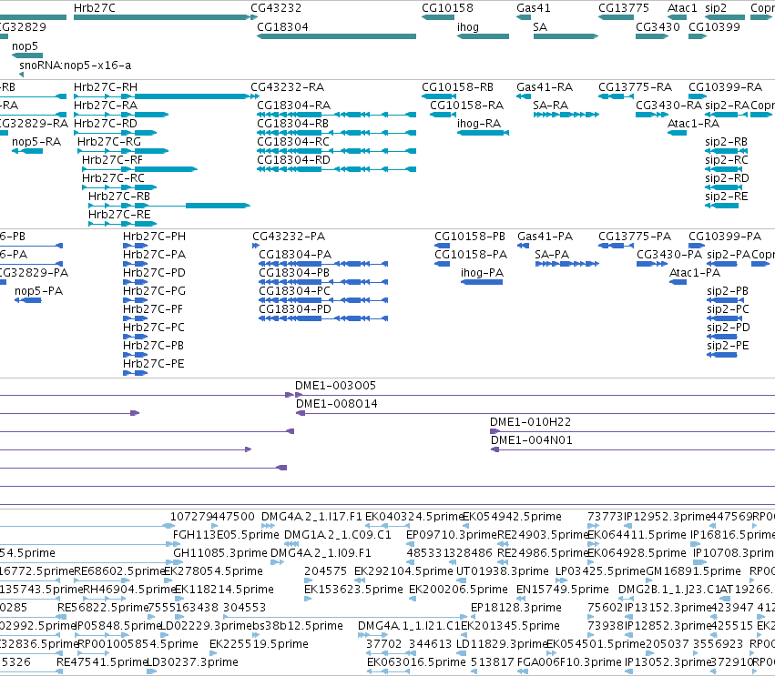Select transcript Hrb27C-RC label
This screenshot has width=775, height=676.
pos(113,178)
